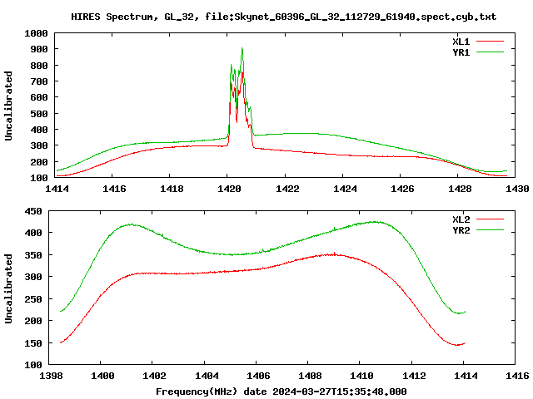Select the red XL2 legend line sample
This screenshot has height=399, width=533.
coord(491,219)
